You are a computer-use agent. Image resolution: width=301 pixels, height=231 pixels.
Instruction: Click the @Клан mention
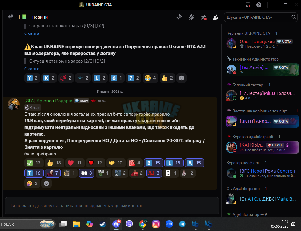(33, 107)
